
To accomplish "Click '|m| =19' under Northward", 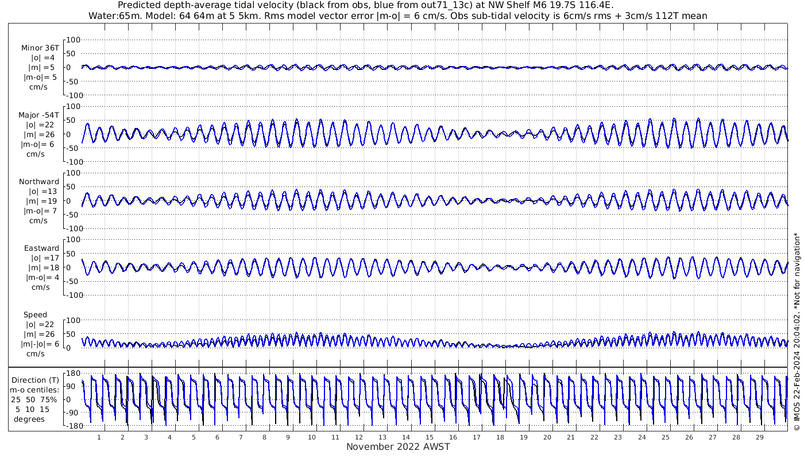I will 41,201.
